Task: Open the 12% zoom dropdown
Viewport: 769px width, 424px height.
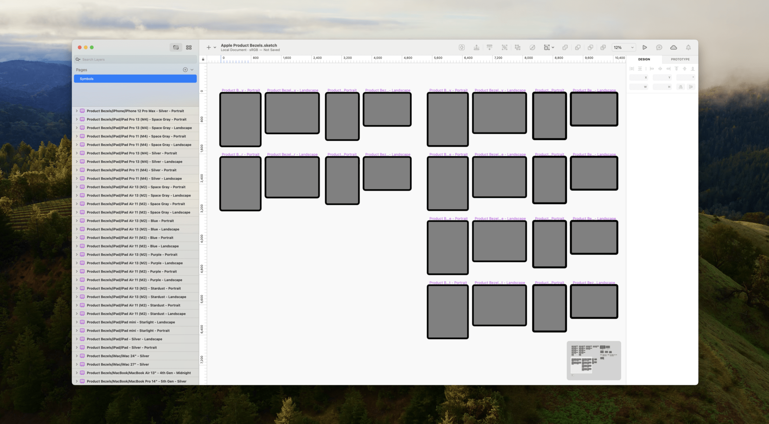Action: 624,47
